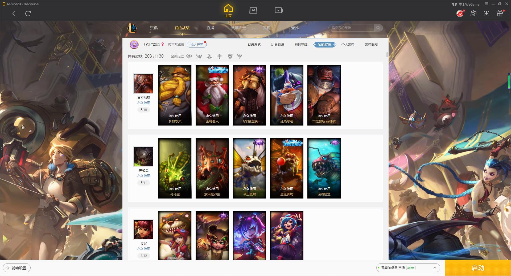
Task: Switch to the 英雄大全 tab
Action: point(238,28)
